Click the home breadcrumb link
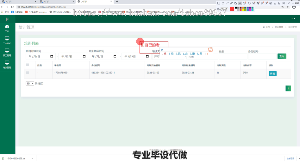The image size is (300, 161). [x=266, y=27]
